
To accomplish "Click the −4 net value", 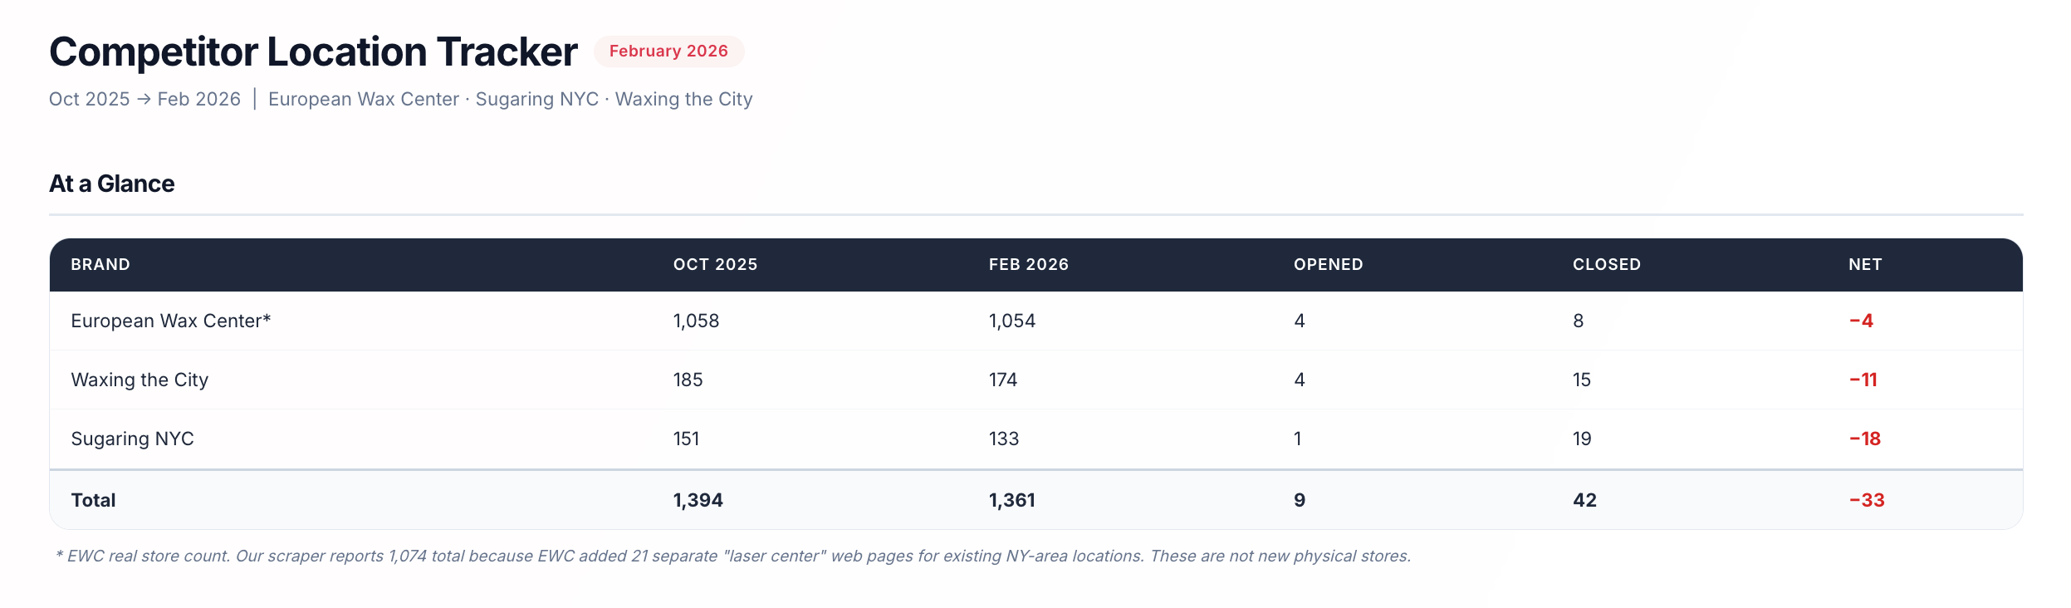I will [x=1860, y=321].
